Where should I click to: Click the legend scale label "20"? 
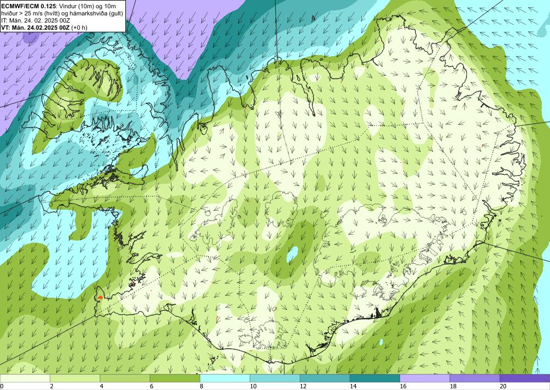pos(503,386)
